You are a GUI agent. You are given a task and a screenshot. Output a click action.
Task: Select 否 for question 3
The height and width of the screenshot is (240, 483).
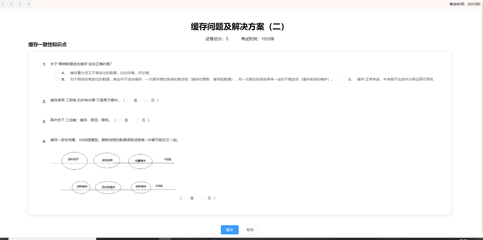[x=138, y=121]
